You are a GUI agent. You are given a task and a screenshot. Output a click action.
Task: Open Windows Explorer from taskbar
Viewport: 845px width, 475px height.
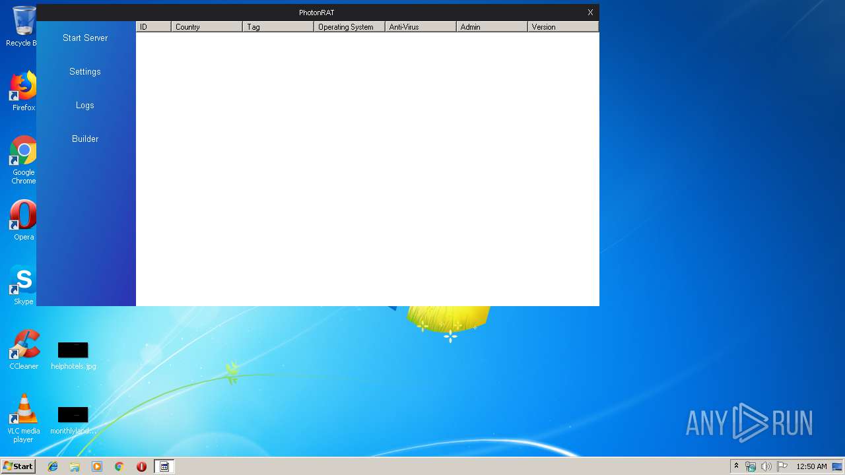[x=75, y=466]
